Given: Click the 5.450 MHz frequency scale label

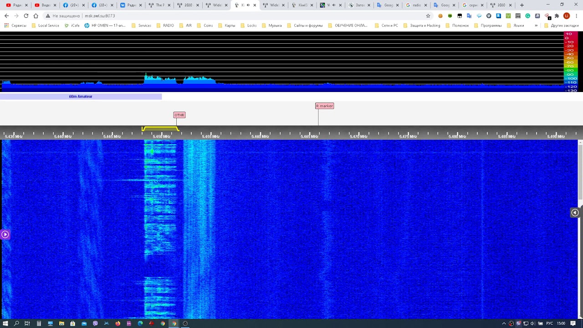Looking at the screenshot, I should click(161, 137).
